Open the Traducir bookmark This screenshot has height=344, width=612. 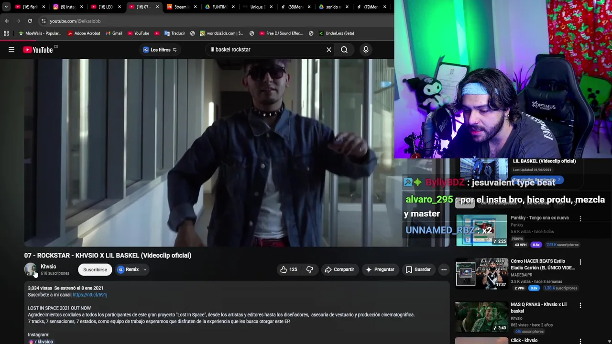[x=175, y=33]
